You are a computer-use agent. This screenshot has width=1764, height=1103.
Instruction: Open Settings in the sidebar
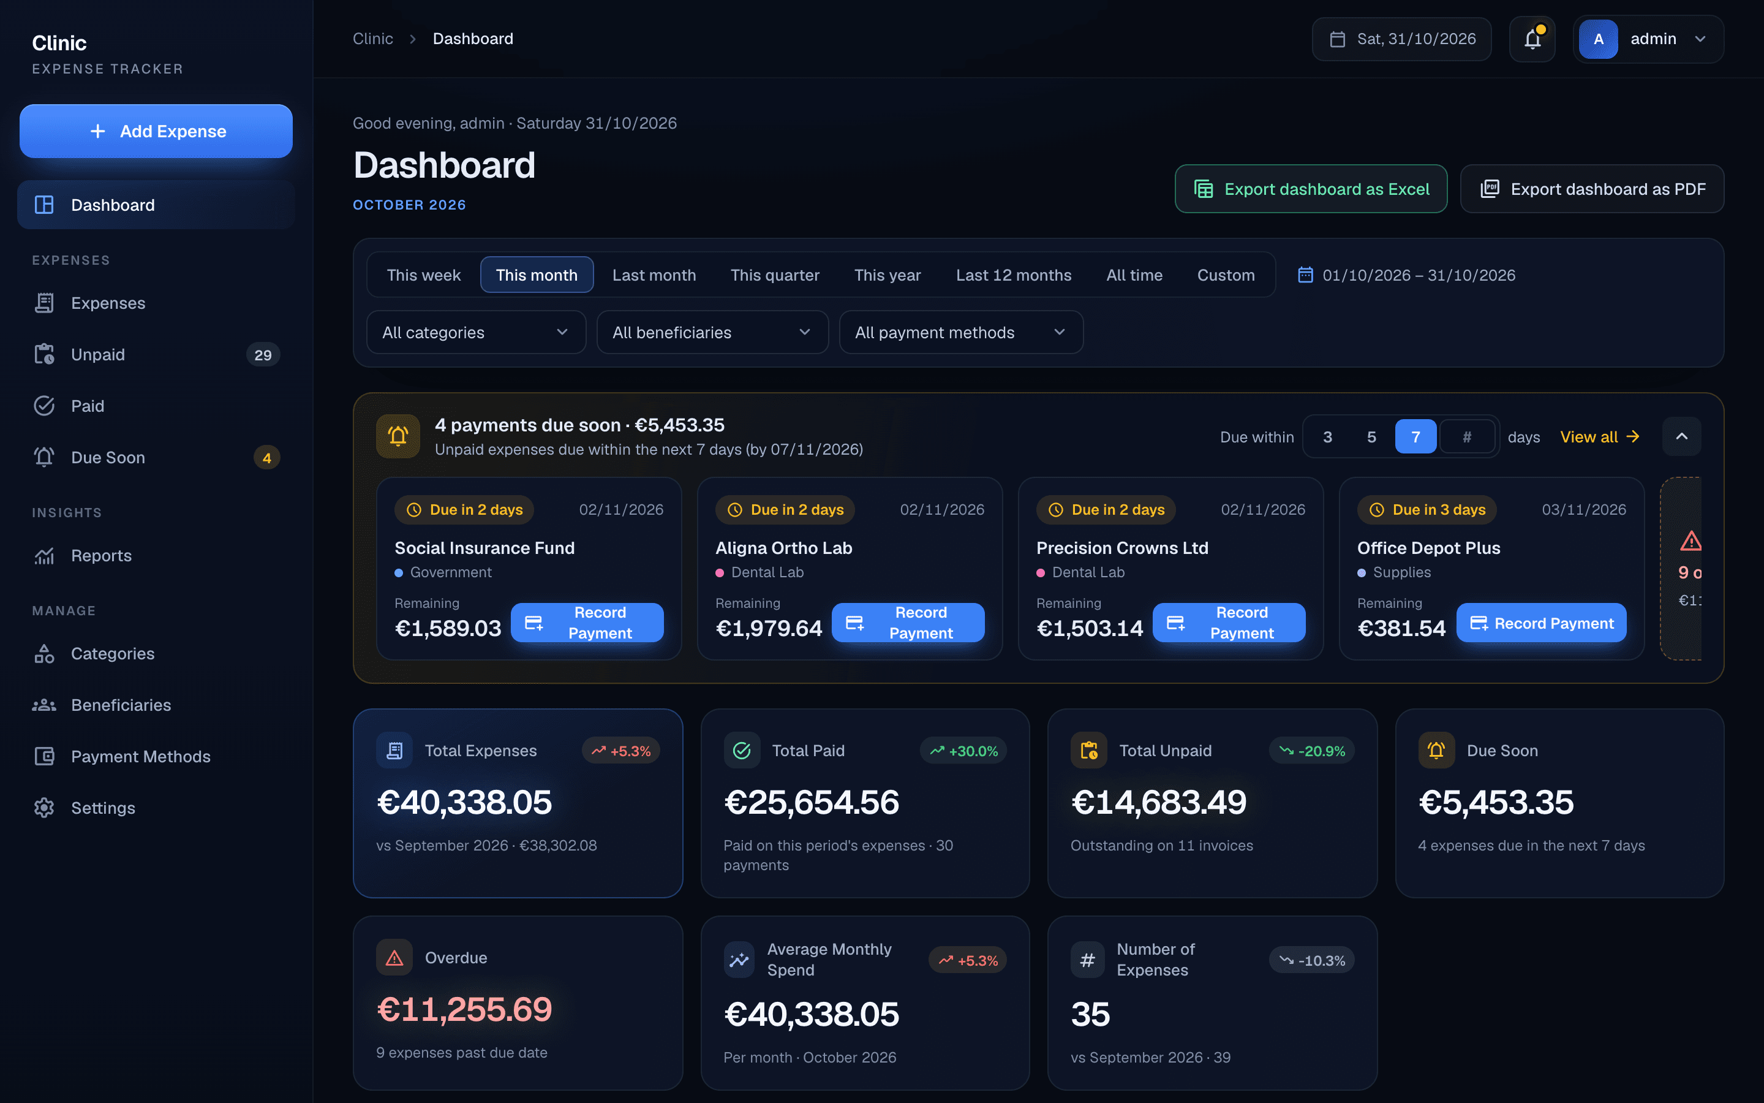[x=156, y=808]
